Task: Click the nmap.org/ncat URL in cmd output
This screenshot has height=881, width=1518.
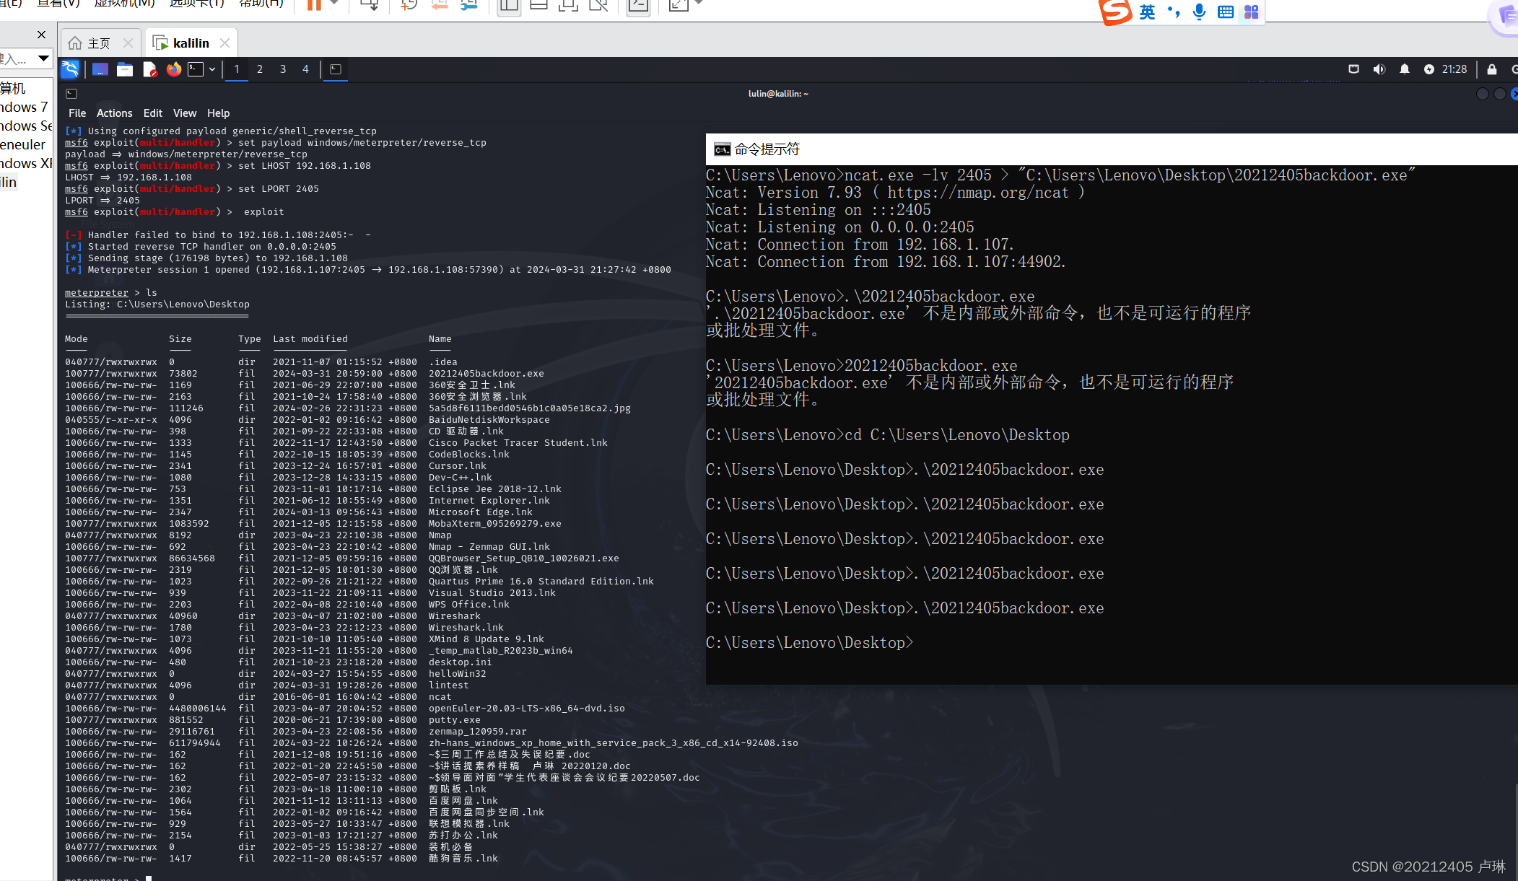Action: tap(978, 193)
